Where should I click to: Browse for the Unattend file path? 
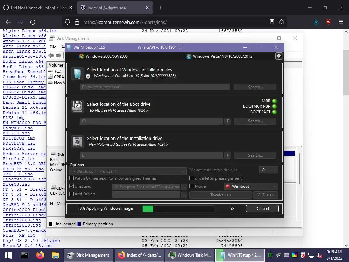coord(184,187)
